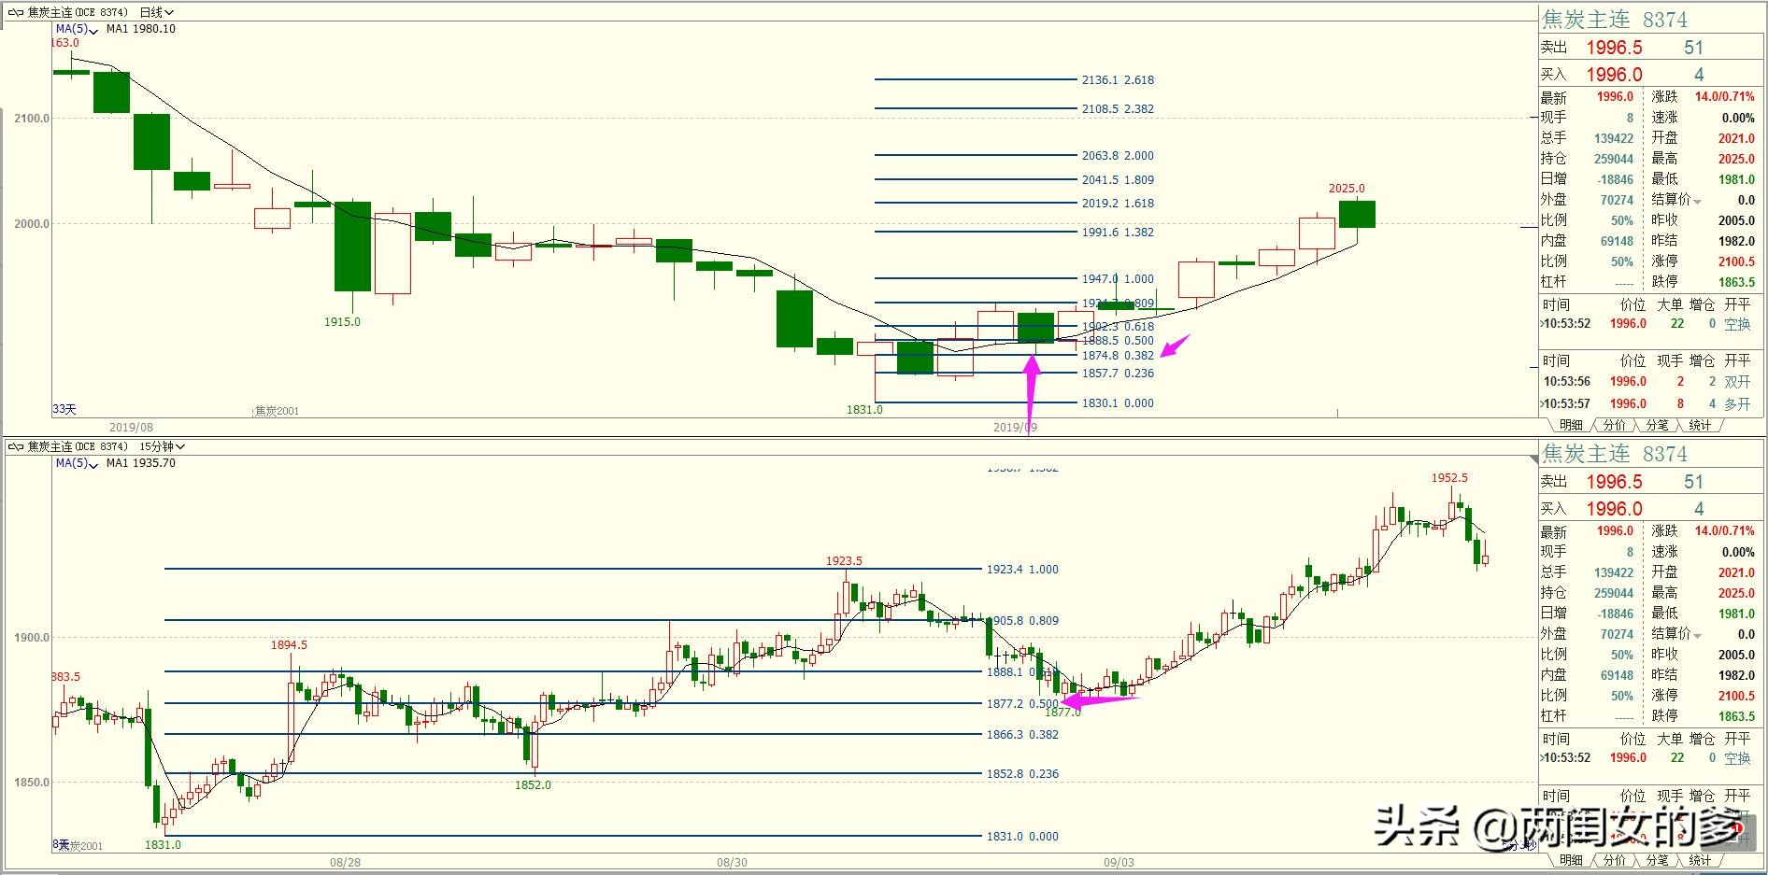Select the 1866.3 0.382 Fibonacci level label
This screenshot has width=1768, height=875.
[1022, 735]
